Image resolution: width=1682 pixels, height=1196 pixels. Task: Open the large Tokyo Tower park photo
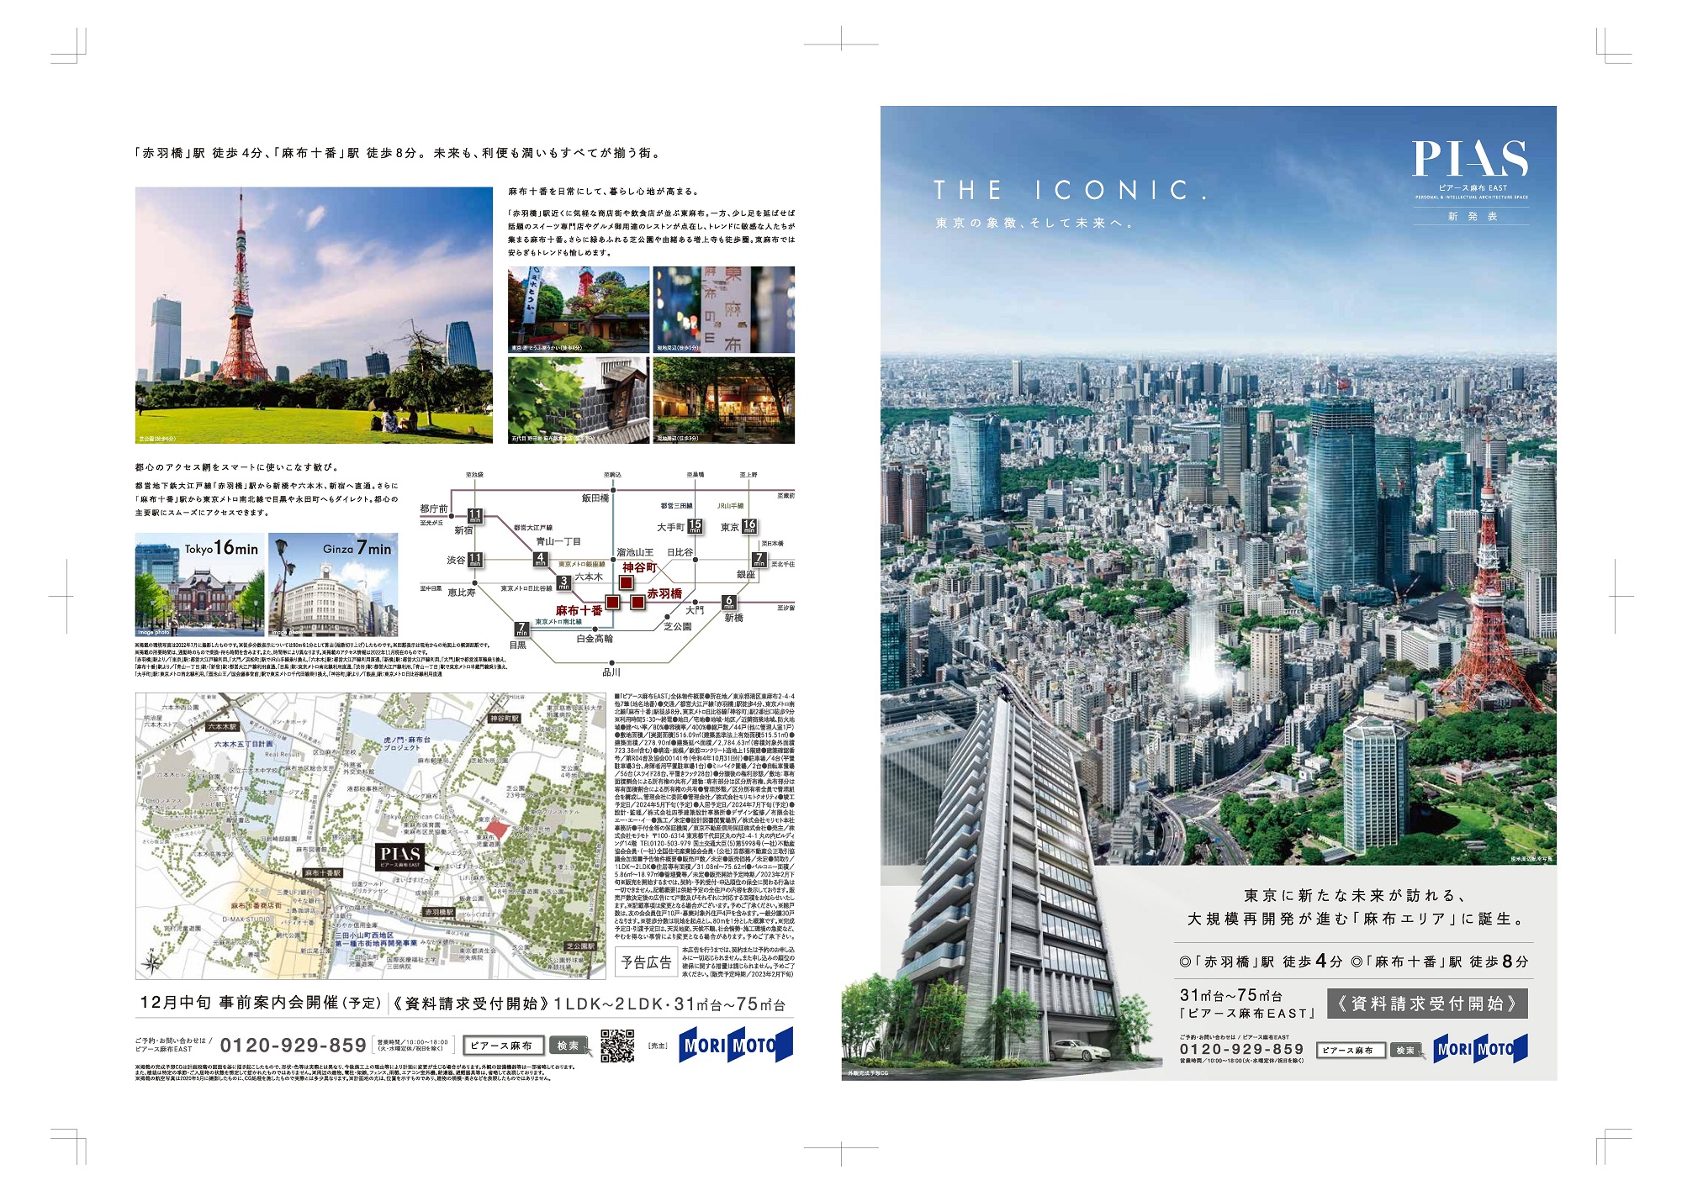[x=314, y=315]
